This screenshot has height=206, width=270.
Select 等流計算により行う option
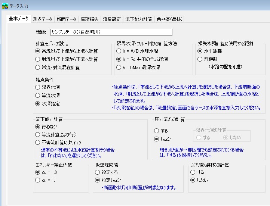(56, 134)
